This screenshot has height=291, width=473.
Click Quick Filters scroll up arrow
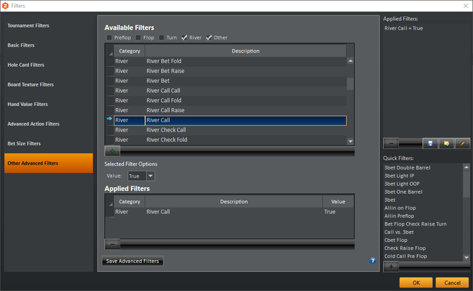466,167
